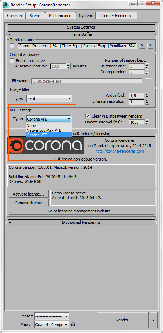
Task: Enable the render stamp checkbox
Action: click(x=13, y=46)
